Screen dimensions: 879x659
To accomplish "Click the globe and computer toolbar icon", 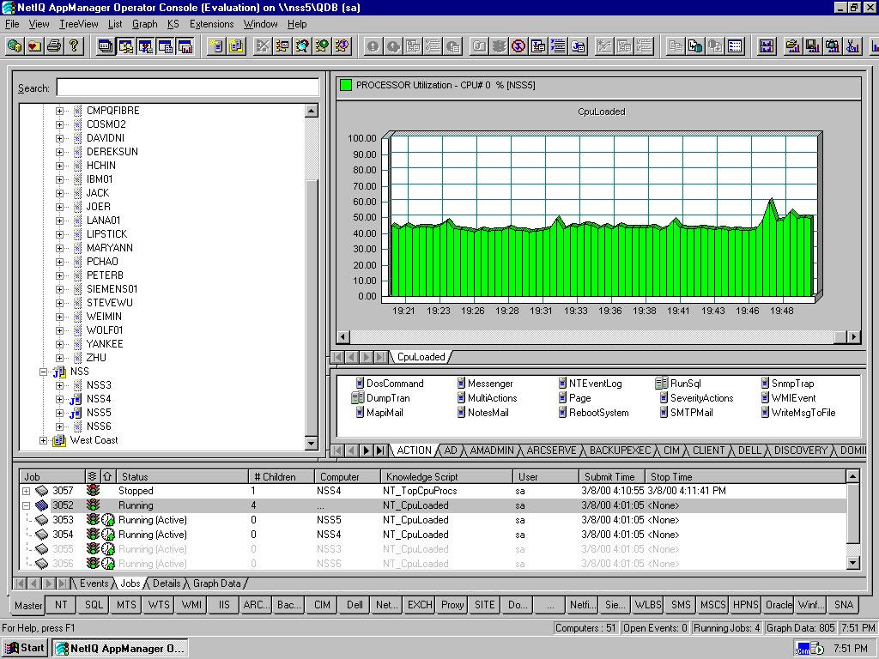I will [15, 46].
